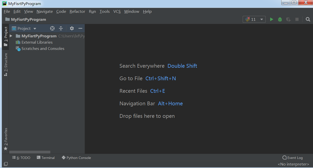Start debugging with the bug icon
This screenshot has width=313, height=168.
point(280,19)
